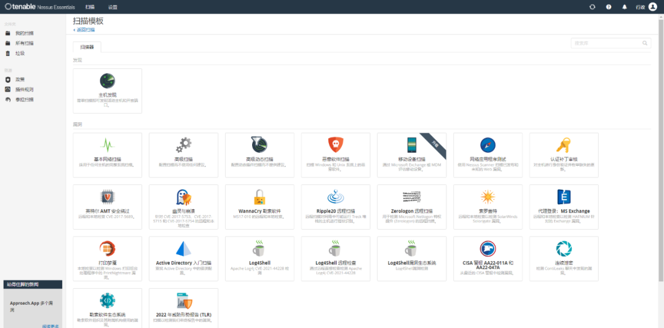Viewport: 664px width, 328px height.
Task: Choose the 高级扫描 gears icon
Action: pyautogui.click(x=183, y=145)
